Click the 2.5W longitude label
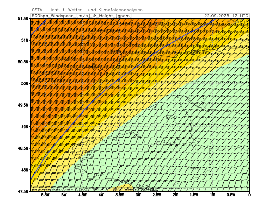The width and height of the screenshot is (280, 210). point(157,195)
